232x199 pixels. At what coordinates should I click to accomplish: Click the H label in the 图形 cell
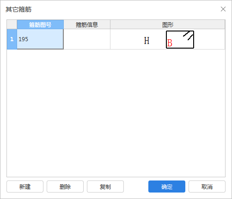[x=147, y=41]
